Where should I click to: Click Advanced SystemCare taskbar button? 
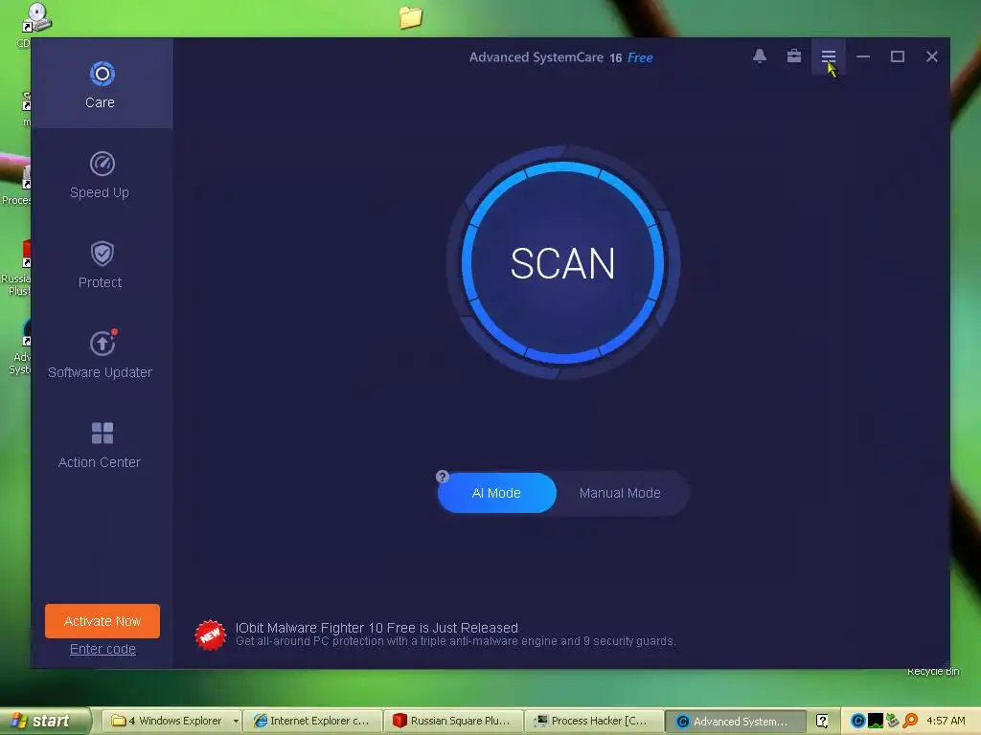tap(735, 722)
